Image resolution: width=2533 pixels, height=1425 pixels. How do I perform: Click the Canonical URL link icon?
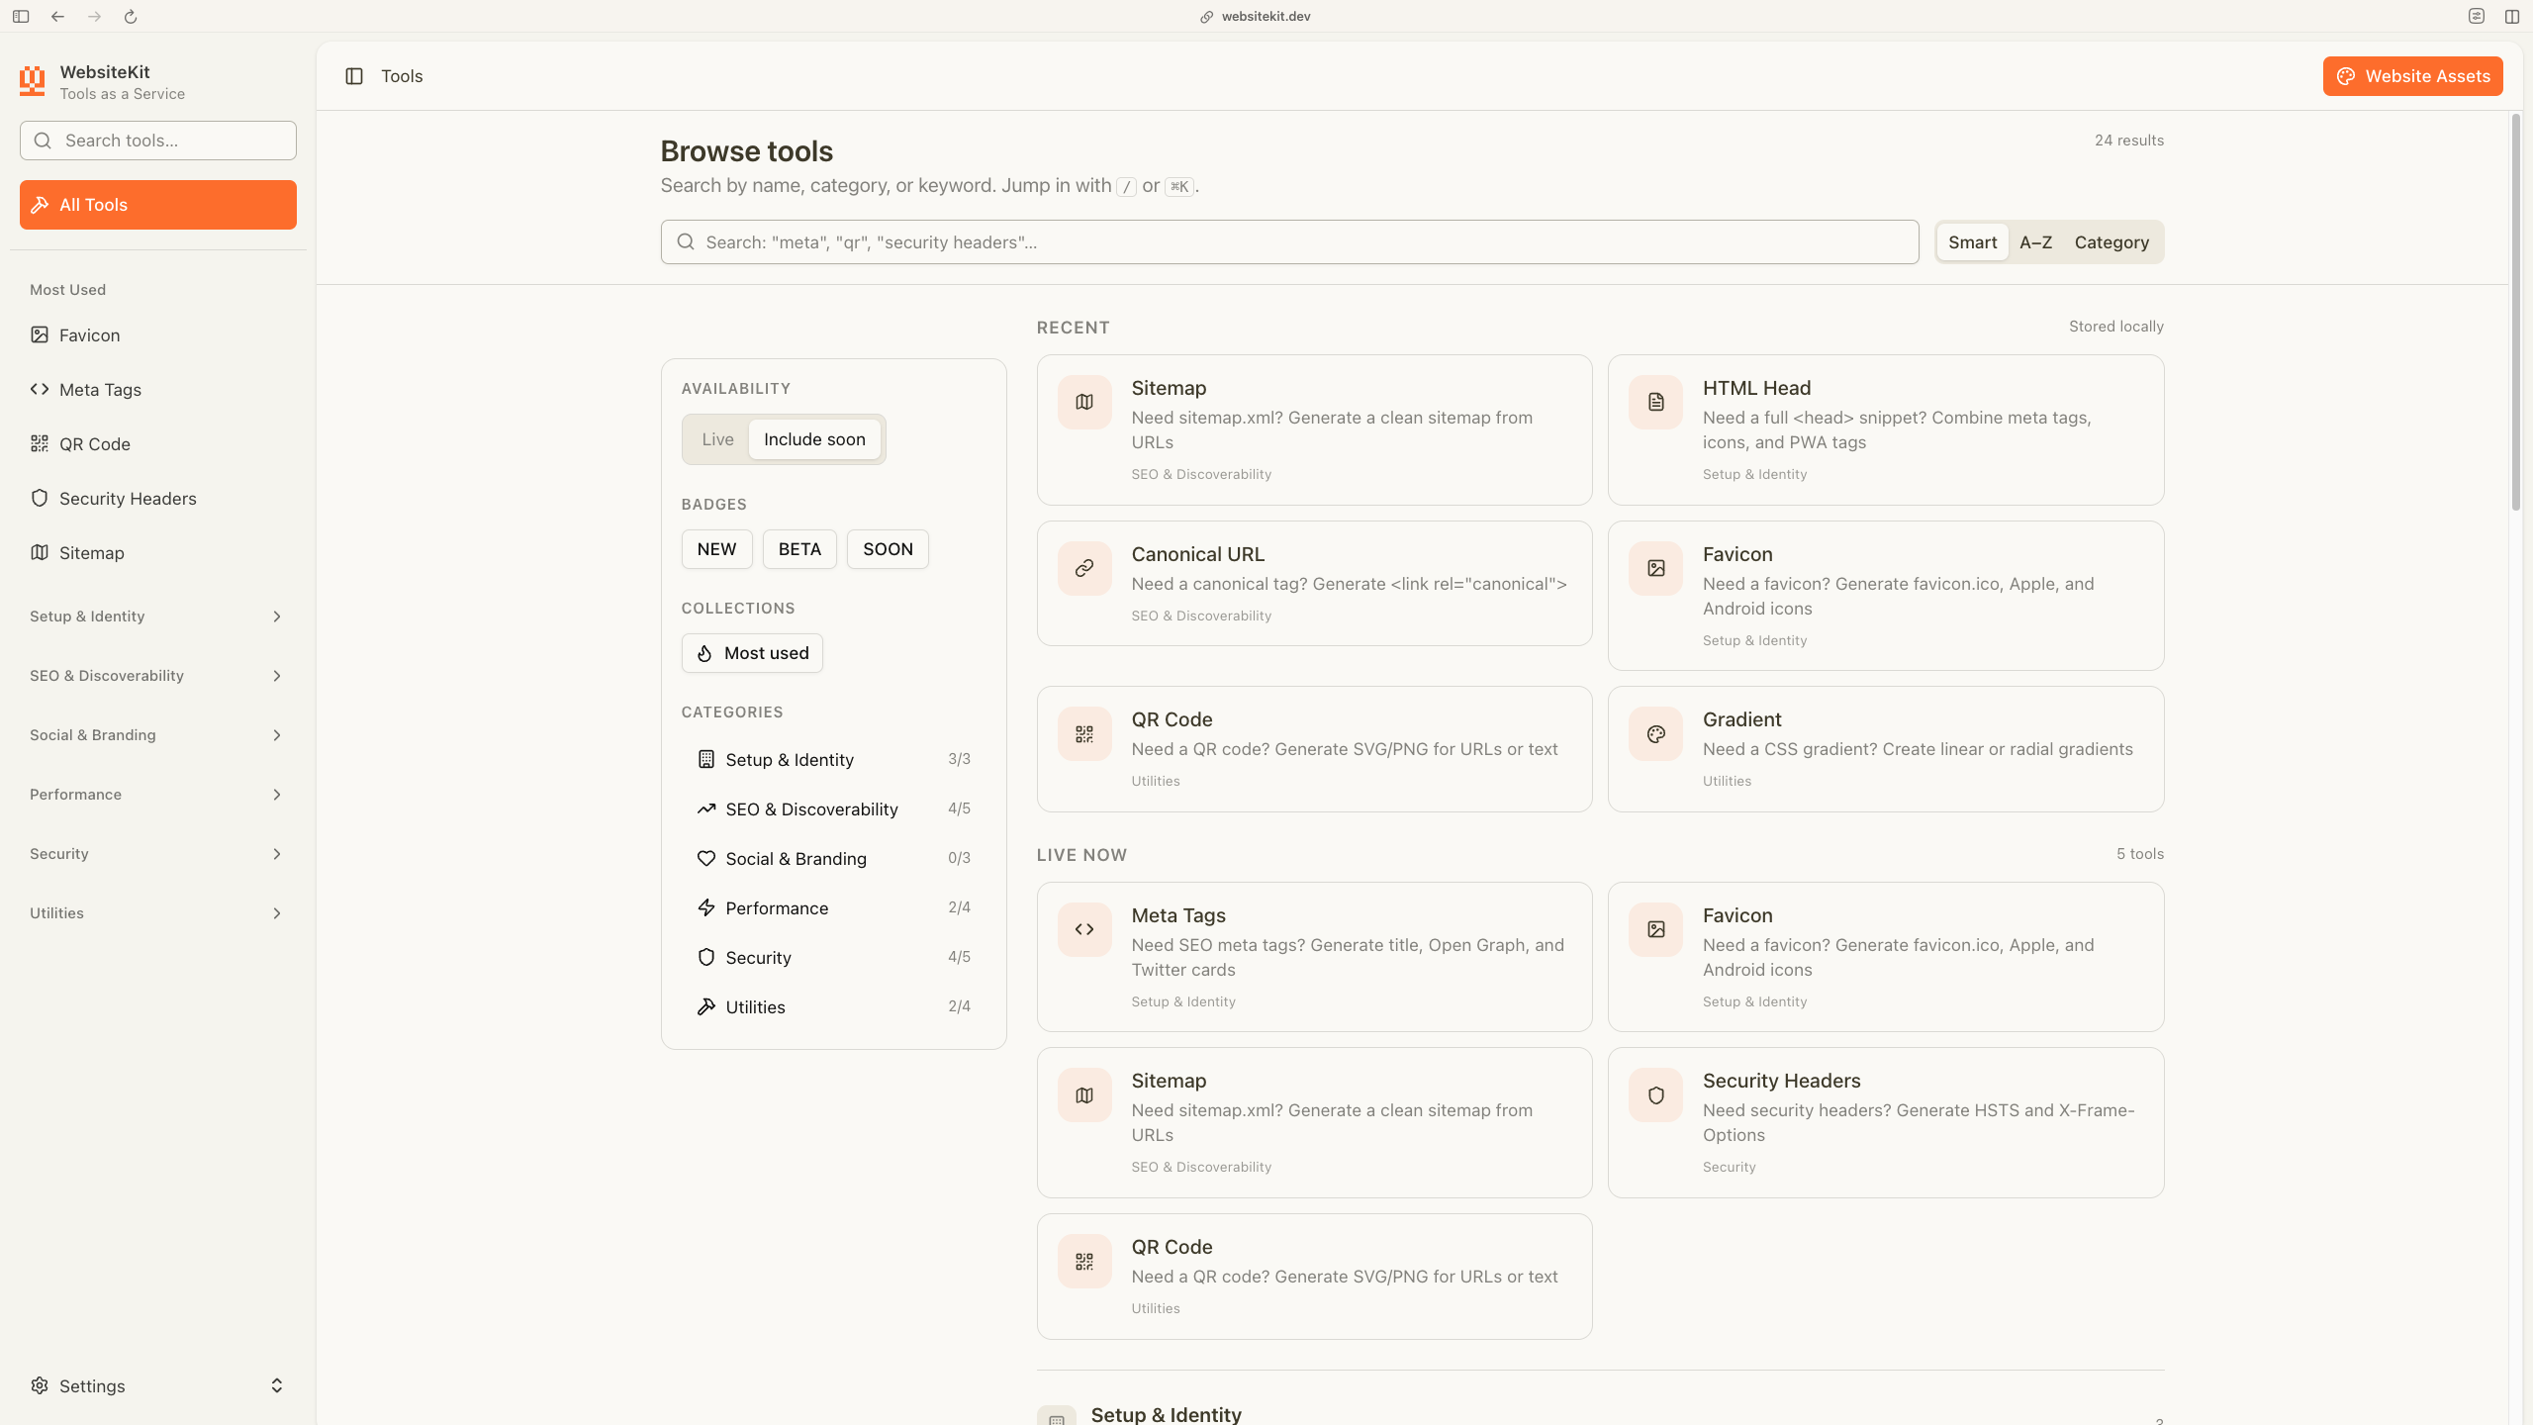pos(1082,567)
